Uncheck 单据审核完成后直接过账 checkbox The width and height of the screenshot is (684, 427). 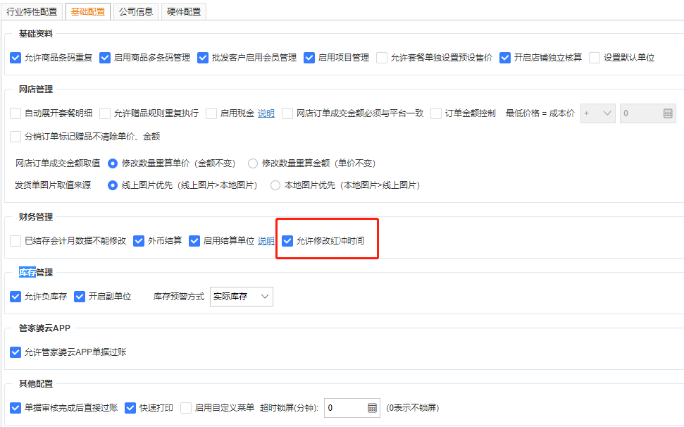[15, 408]
